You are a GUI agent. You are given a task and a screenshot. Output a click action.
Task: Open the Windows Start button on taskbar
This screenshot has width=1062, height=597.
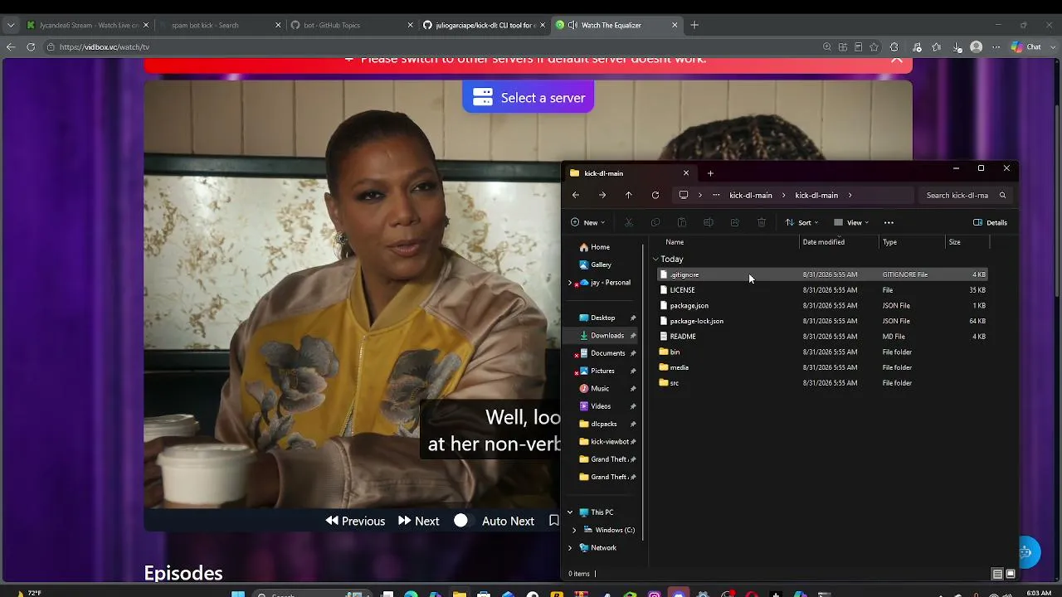(x=238, y=594)
